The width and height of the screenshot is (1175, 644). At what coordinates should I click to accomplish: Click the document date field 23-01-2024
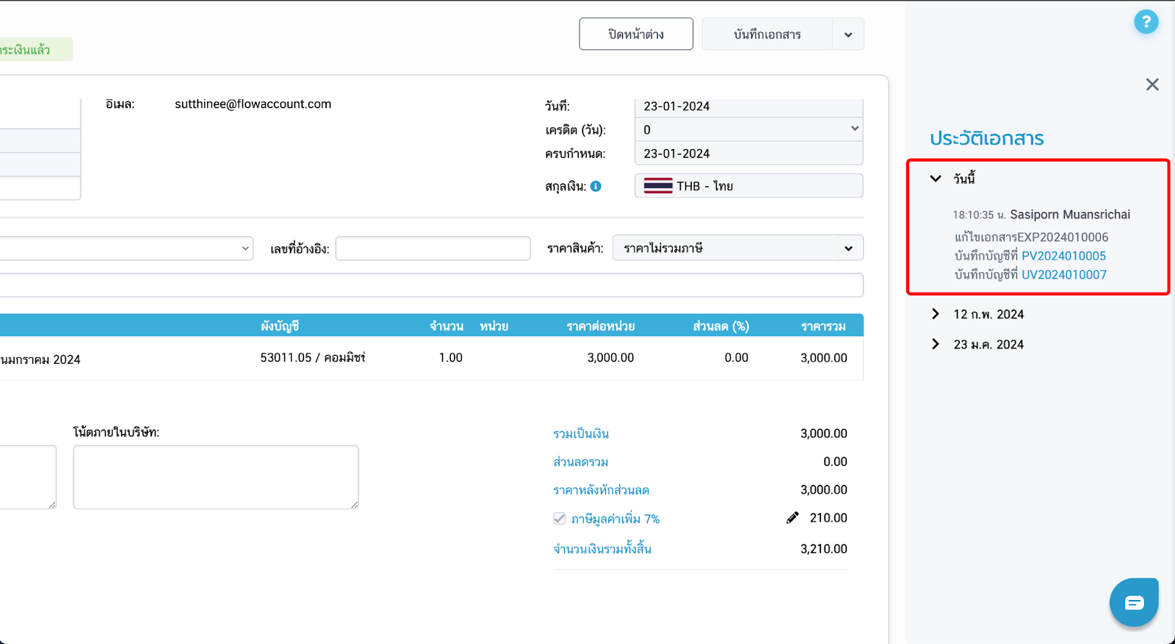(x=748, y=107)
